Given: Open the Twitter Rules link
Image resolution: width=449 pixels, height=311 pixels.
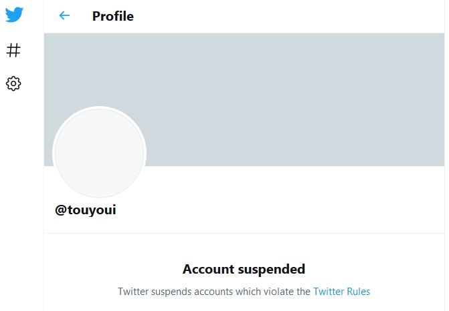Looking at the screenshot, I should pos(342,292).
